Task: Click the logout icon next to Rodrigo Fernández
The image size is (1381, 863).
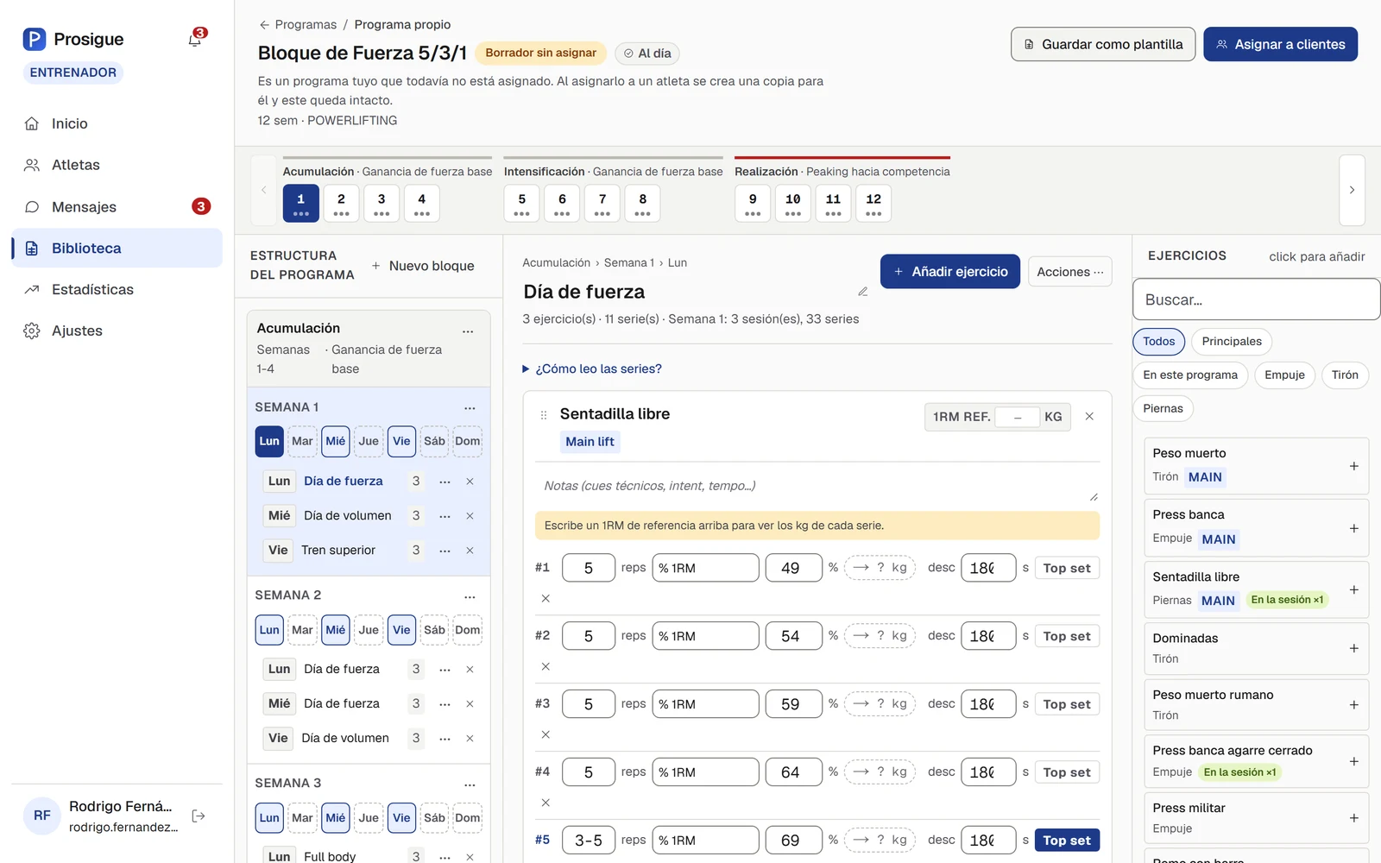Action: [x=199, y=816]
